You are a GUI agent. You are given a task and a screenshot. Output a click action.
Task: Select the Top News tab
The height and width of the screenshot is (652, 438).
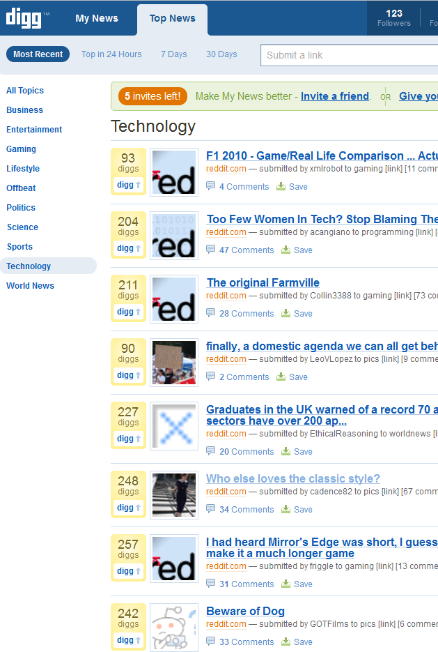click(x=172, y=18)
